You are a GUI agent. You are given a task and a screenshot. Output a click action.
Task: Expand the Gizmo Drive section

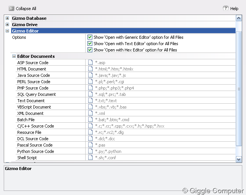click(x=7, y=24)
